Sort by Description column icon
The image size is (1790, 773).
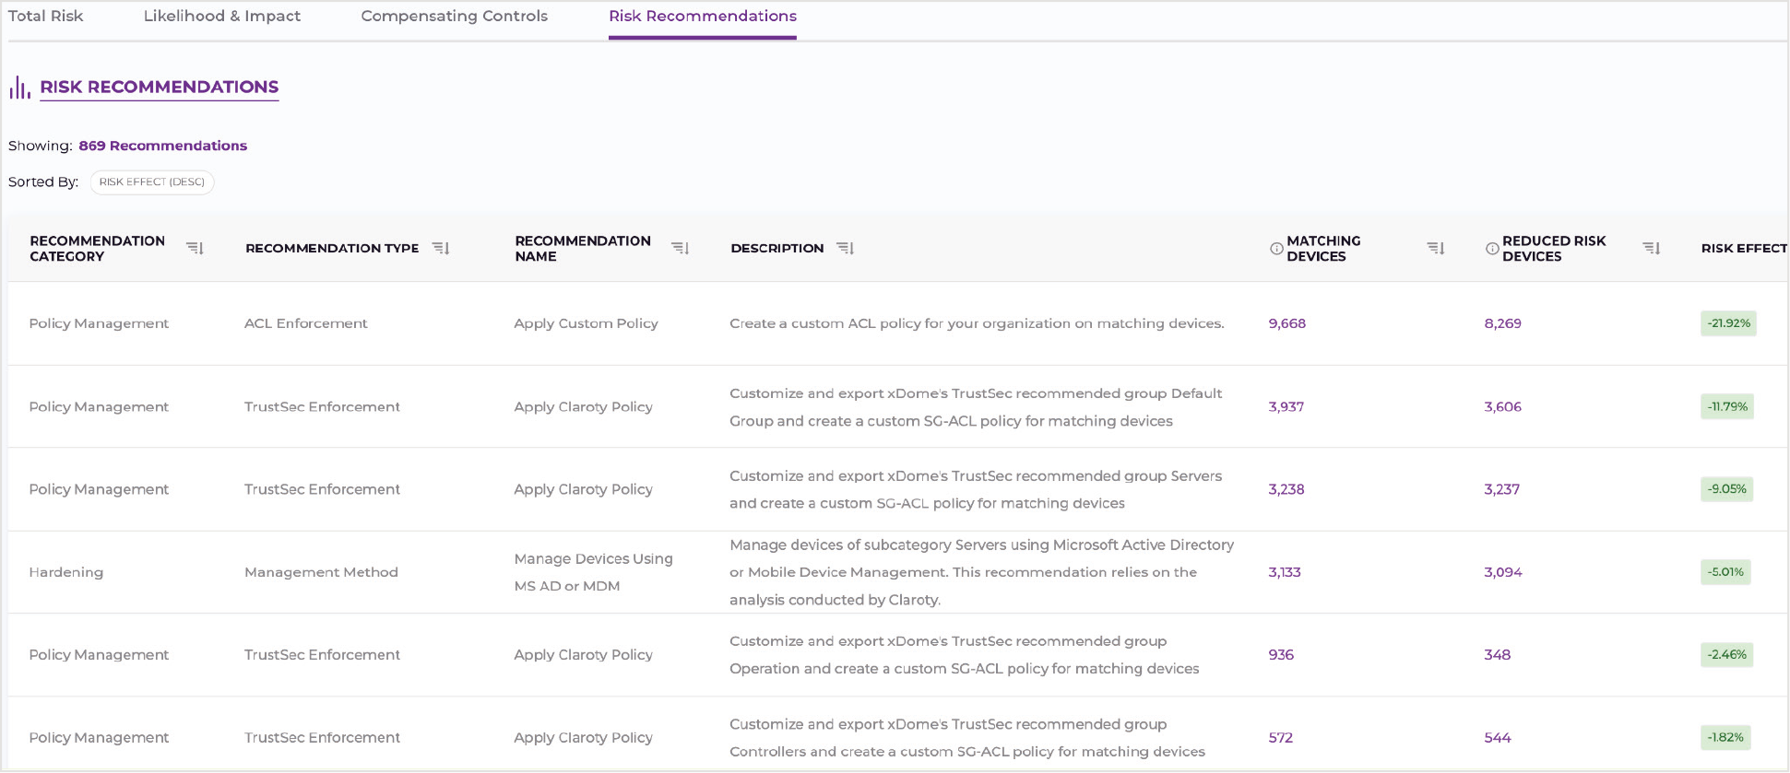click(x=846, y=248)
